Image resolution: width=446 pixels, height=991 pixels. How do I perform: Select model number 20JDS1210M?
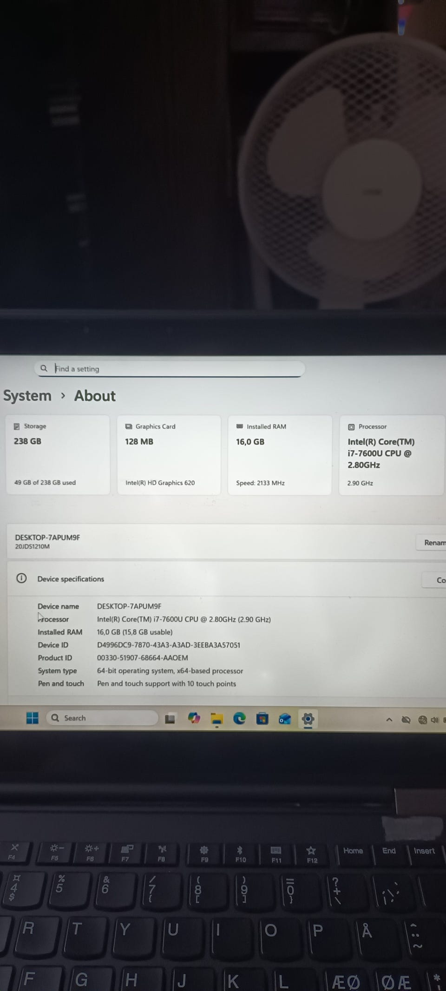pyautogui.click(x=32, y=546)
